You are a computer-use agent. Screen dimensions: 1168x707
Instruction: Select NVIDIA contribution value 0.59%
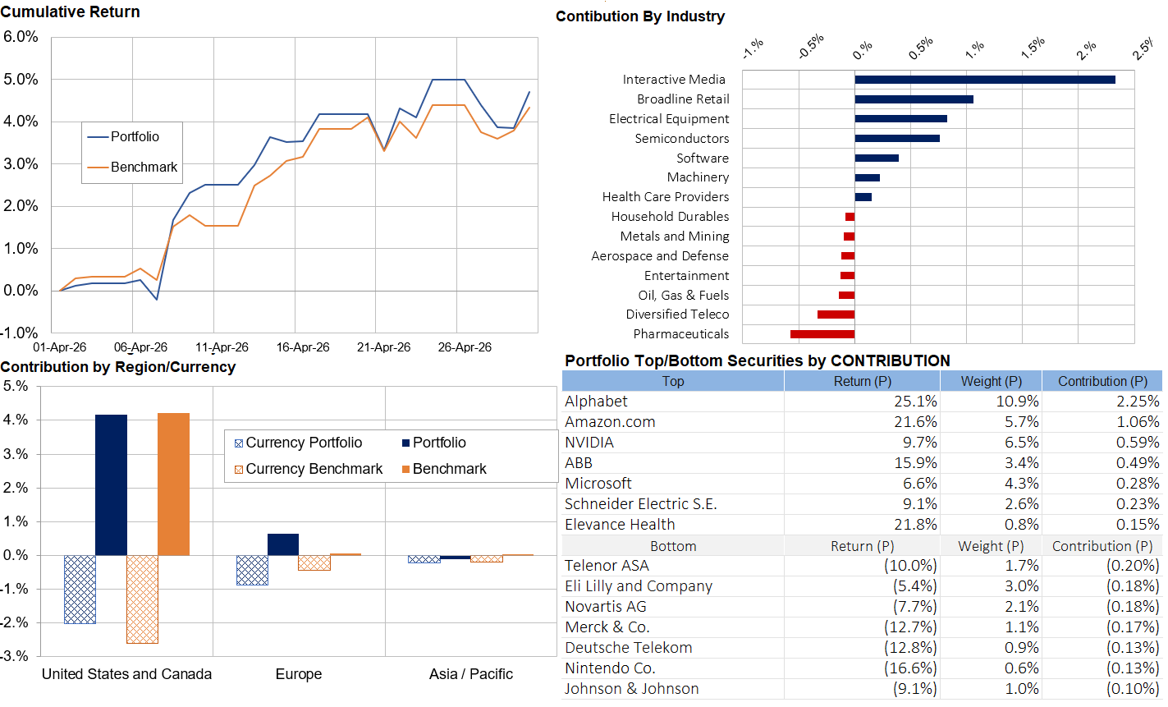[1138, 443]
